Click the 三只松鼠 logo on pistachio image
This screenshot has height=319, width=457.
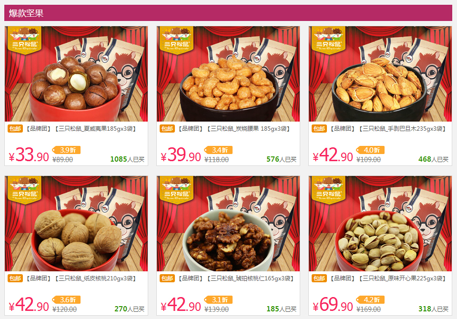tap(328, 189)
